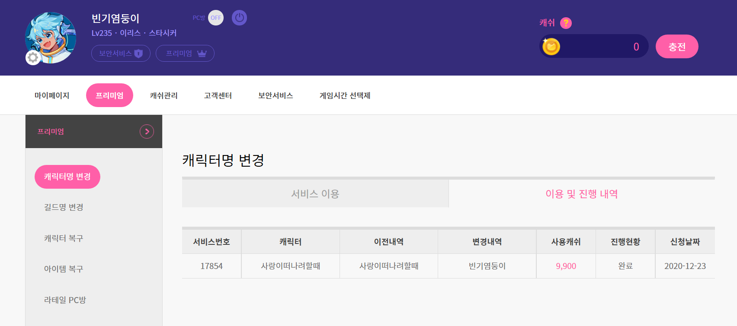This screenshot has height=326, width=737.
Task: Click the 진행현황 column header
Action: [x=625, y=242]
